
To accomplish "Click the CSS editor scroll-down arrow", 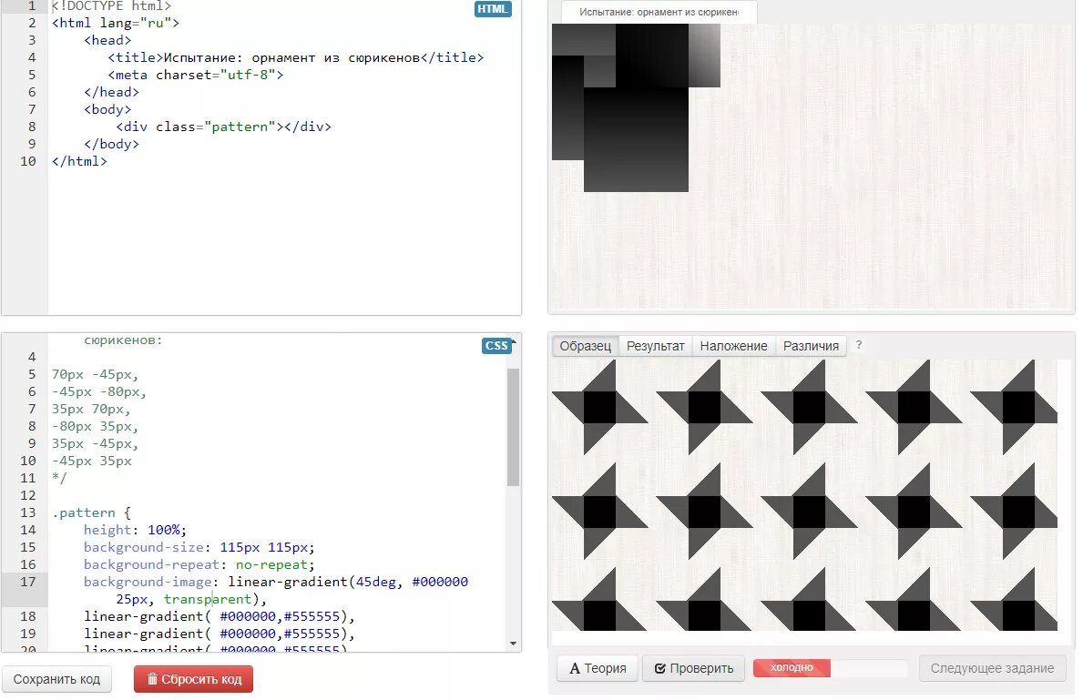I will (x=513, y=644).
